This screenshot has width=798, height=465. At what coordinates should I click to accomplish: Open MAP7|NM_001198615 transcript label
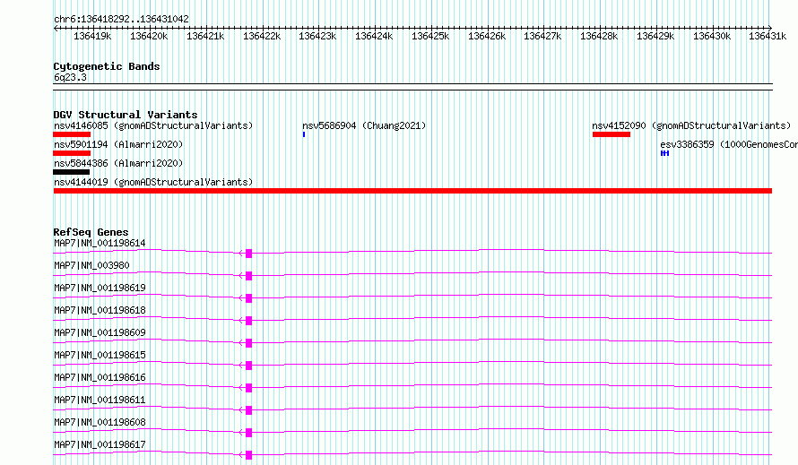coord(100,355)
